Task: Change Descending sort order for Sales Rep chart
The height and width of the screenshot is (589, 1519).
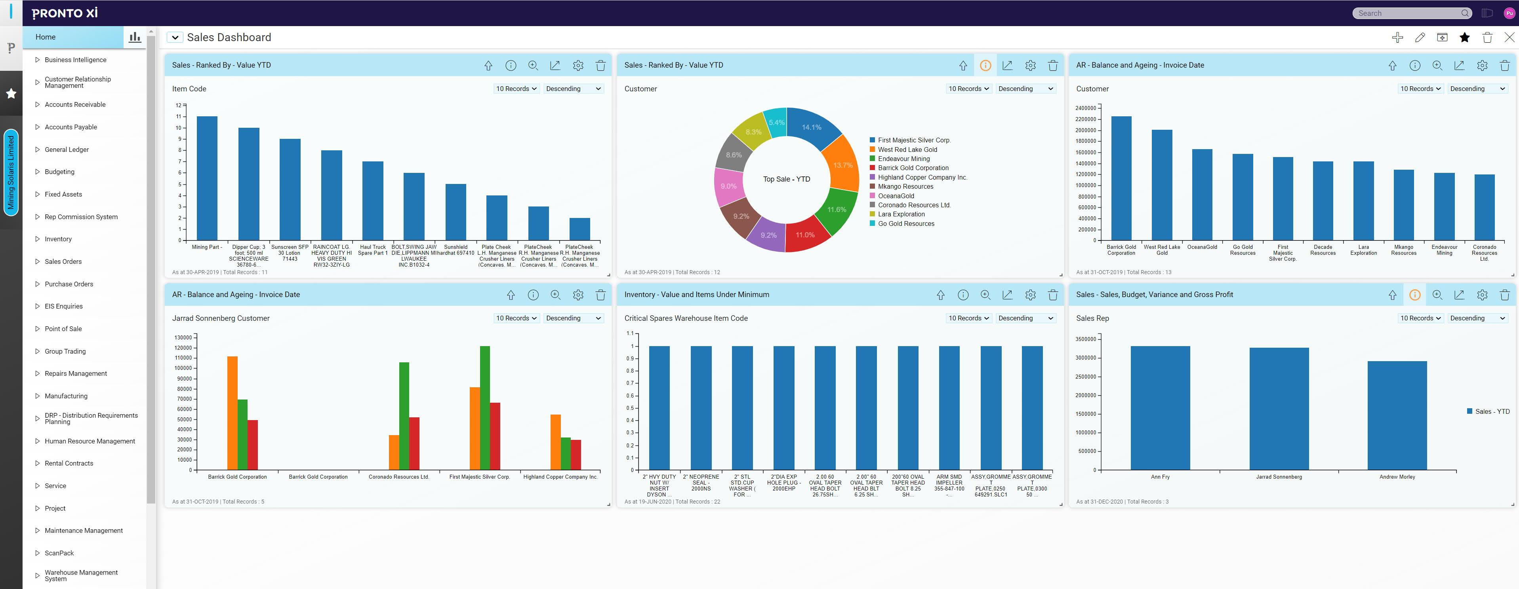Action: [x=1477, y=318]
